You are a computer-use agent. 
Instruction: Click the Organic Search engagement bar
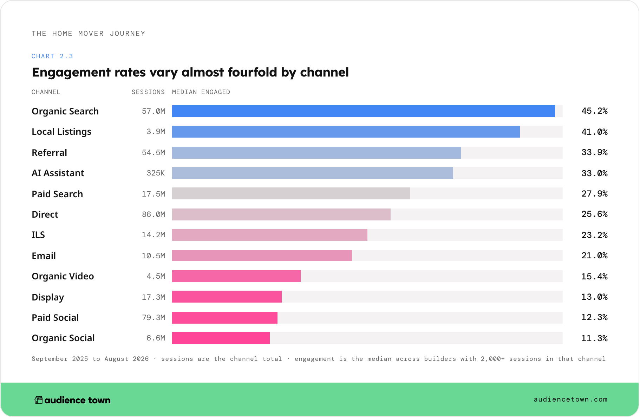(363, 111)
